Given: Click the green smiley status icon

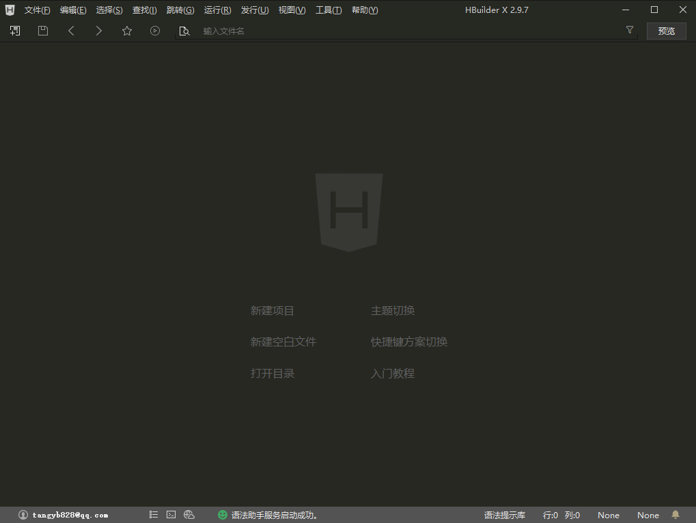Looking at the screenshot, I should click(x=223, y=515).
